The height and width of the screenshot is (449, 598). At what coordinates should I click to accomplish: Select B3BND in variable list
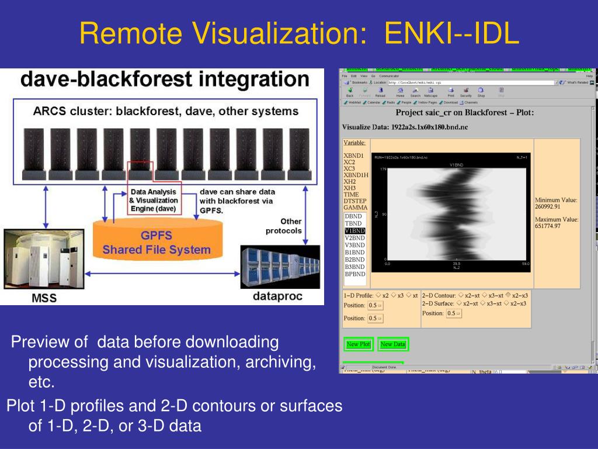pyautogui.click(x=354, y=267)
